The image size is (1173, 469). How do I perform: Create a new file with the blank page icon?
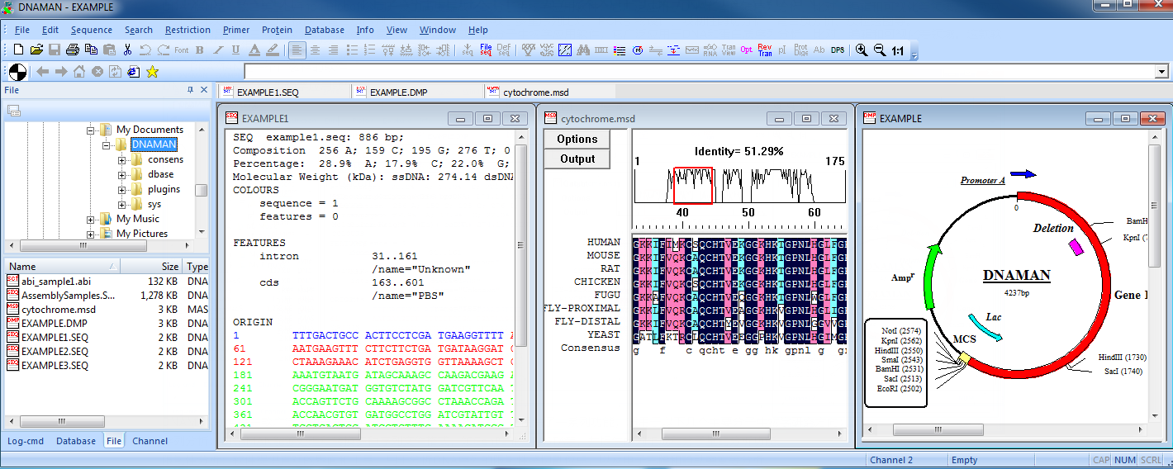pyautogui.click(x=19, y=50)
